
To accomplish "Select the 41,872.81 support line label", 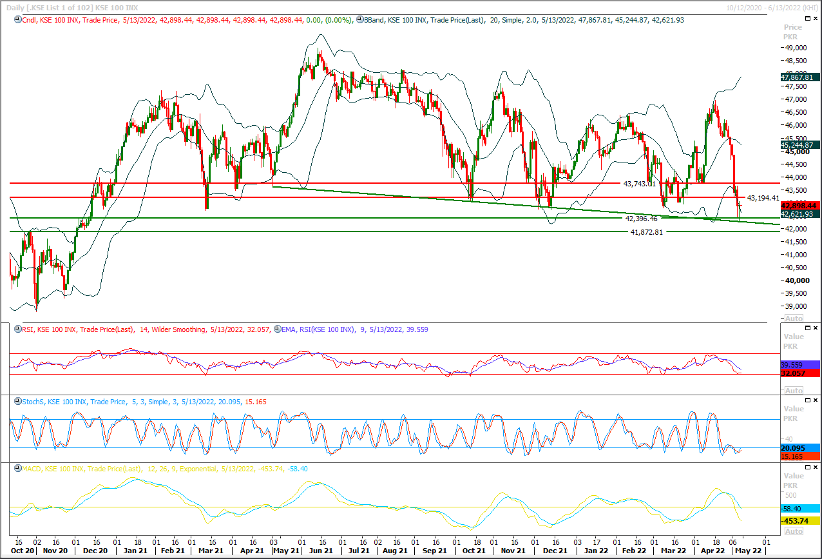I will [x=646, y=232].
